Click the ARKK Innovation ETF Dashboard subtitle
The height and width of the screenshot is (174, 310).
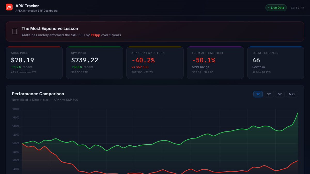[x=36, y=11]
